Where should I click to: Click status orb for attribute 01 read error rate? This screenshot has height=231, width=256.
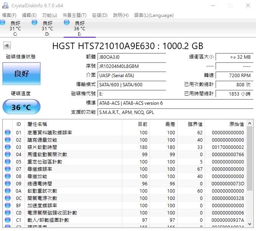point(8,132)
